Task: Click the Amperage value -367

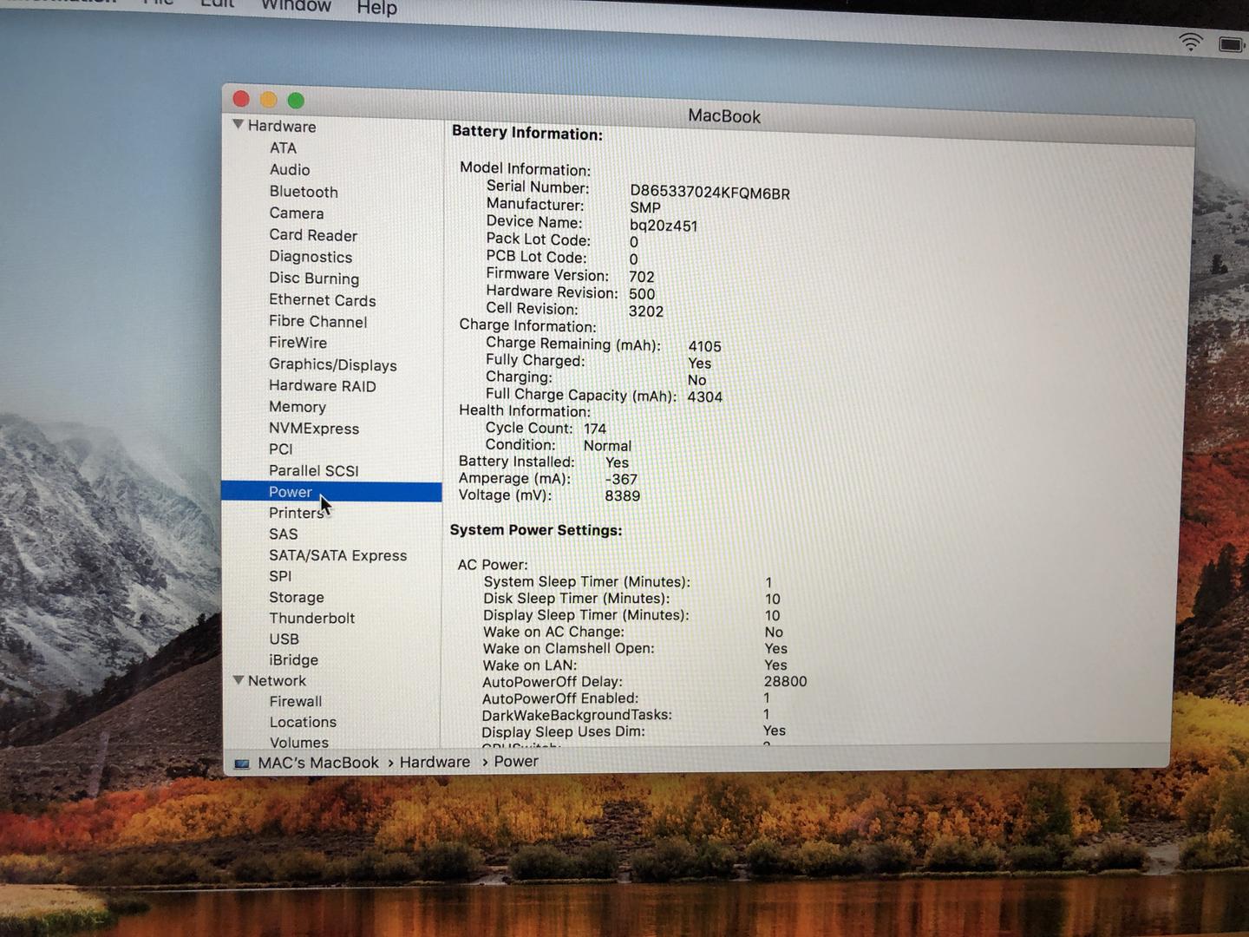Action: [x=621, y=479]
